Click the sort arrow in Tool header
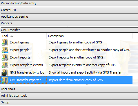The height and width of the screenshot is (106, 138). tap(12, 36)
